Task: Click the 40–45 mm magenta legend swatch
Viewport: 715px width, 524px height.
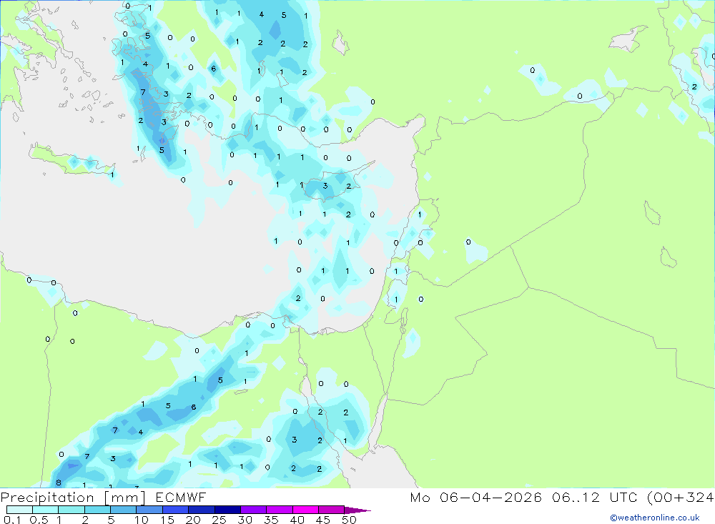Action: click(x=305, y=510)
